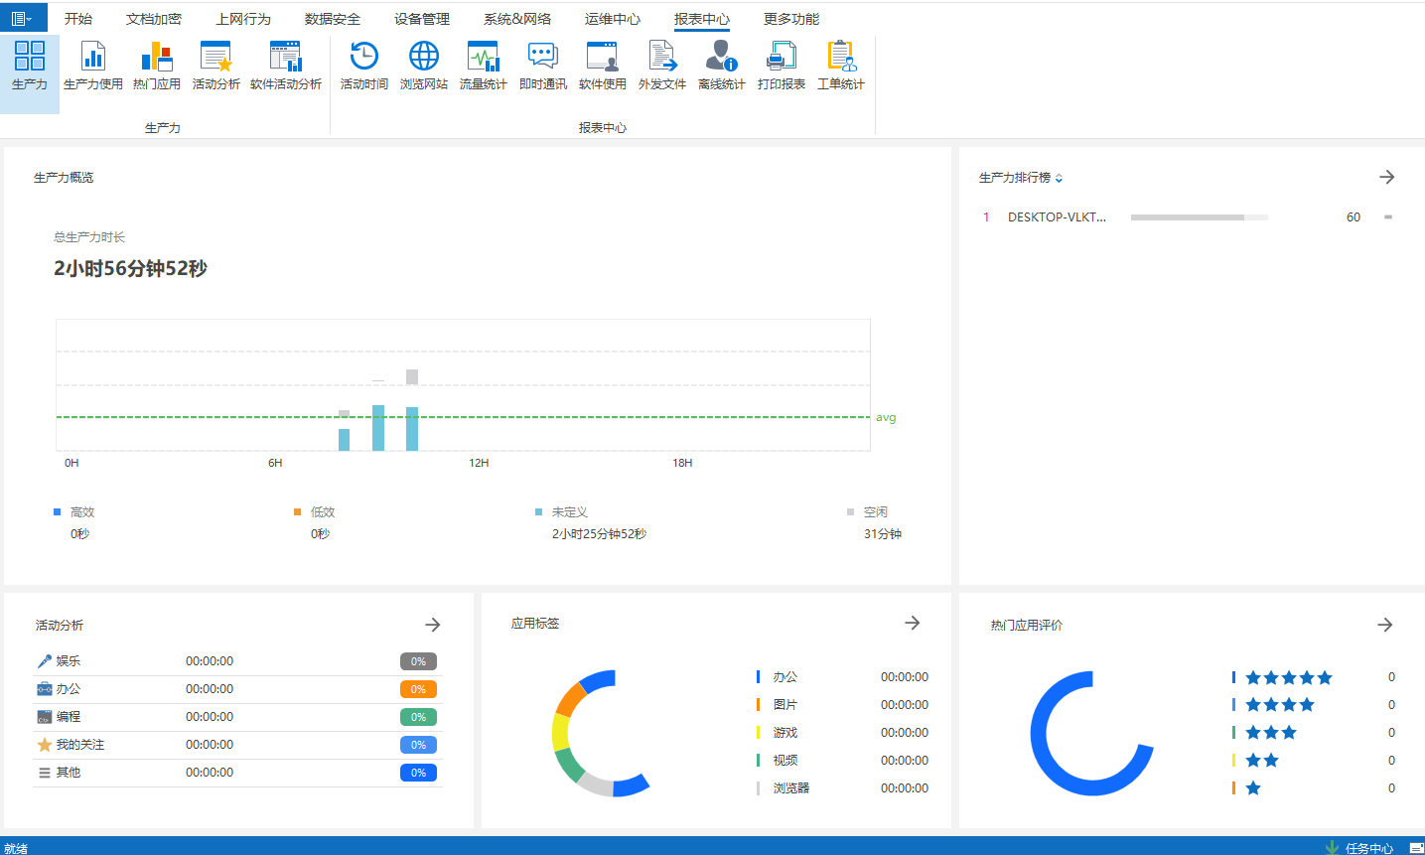Open the 即时通讯 chat icon
This screenshot has height=855, width=1425.
(543, 66)
